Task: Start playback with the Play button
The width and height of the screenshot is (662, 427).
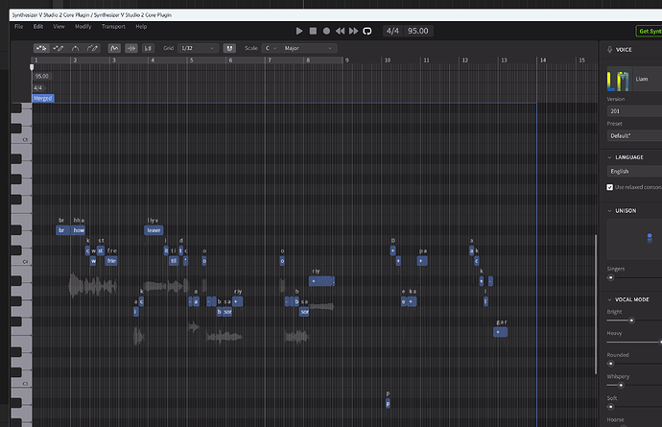Action: pyautogui.click(x=299, y=31)
